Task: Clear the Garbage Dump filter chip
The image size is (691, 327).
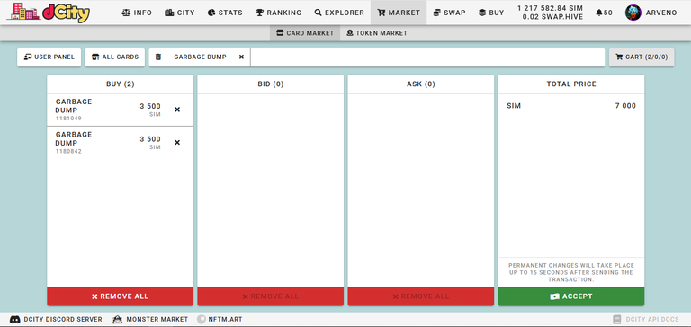Action: 241,57
